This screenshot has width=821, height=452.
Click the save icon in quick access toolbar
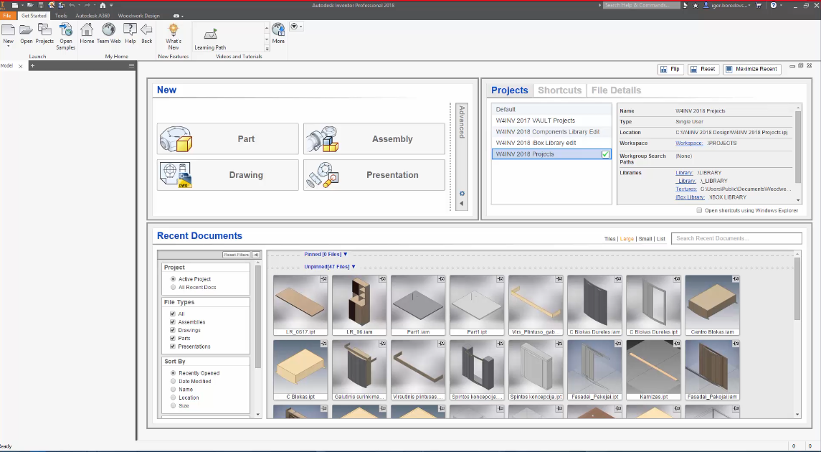40,5
